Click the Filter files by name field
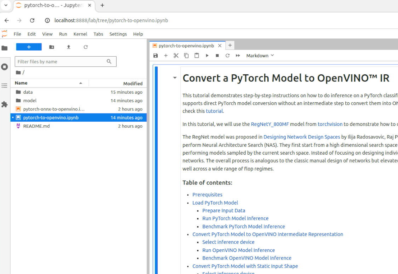Viewport: 398px width, 274px height. 66,62
